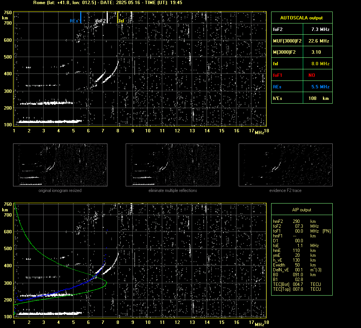Select the foF2 value 7.3 MHz
361x328 pixels.
[x=320, y=29]
